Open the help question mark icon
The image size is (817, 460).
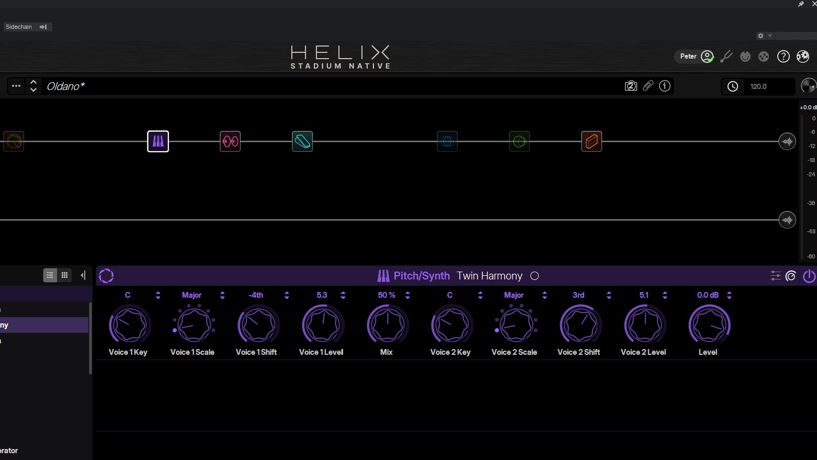tap(783, 57)
